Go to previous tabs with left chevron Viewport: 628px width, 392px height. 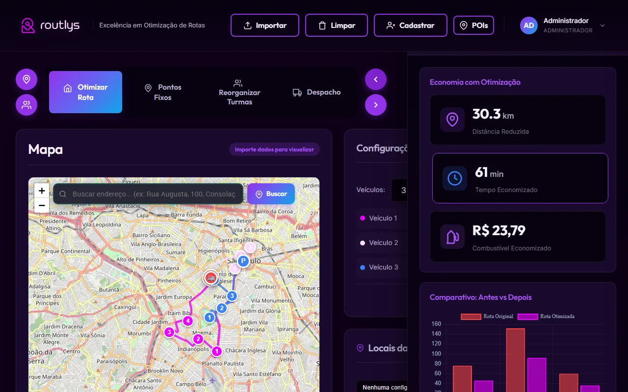tap(376, 79)
